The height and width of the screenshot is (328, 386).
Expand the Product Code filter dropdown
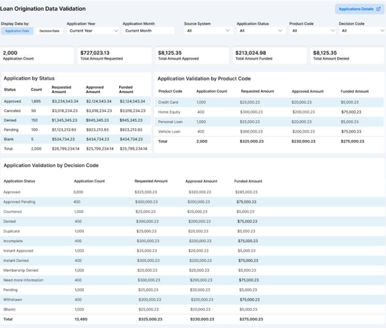312,31
